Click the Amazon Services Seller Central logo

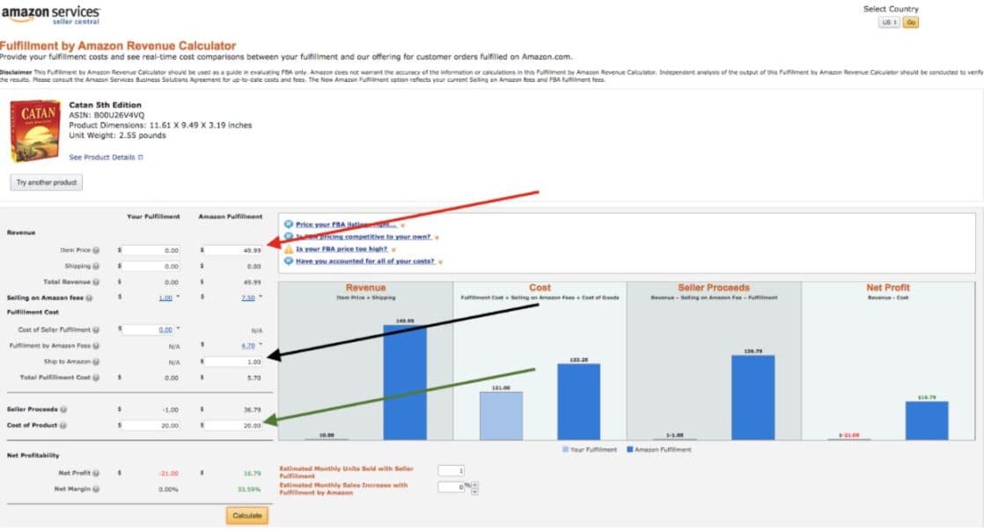51,14
